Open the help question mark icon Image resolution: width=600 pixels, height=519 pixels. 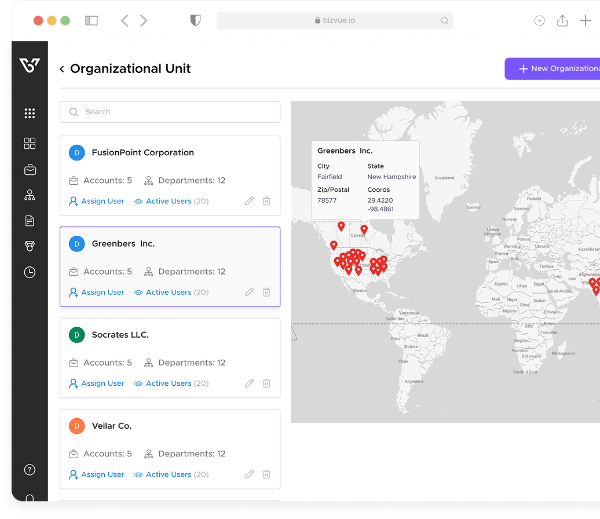pos(30,470)
